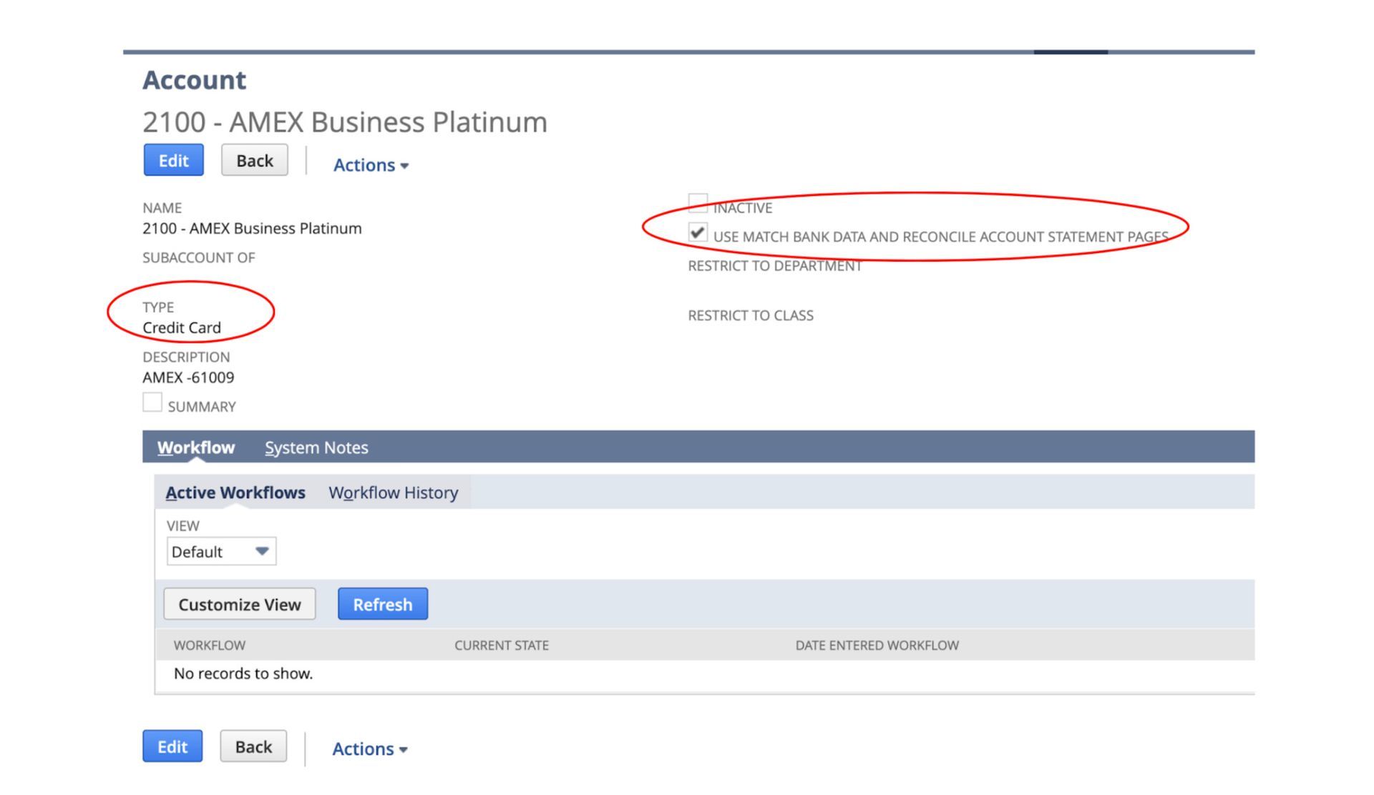Viewport: 1374px width, 795px height.
Task: Click the top Back button
Action: click(x=254, y=160)
